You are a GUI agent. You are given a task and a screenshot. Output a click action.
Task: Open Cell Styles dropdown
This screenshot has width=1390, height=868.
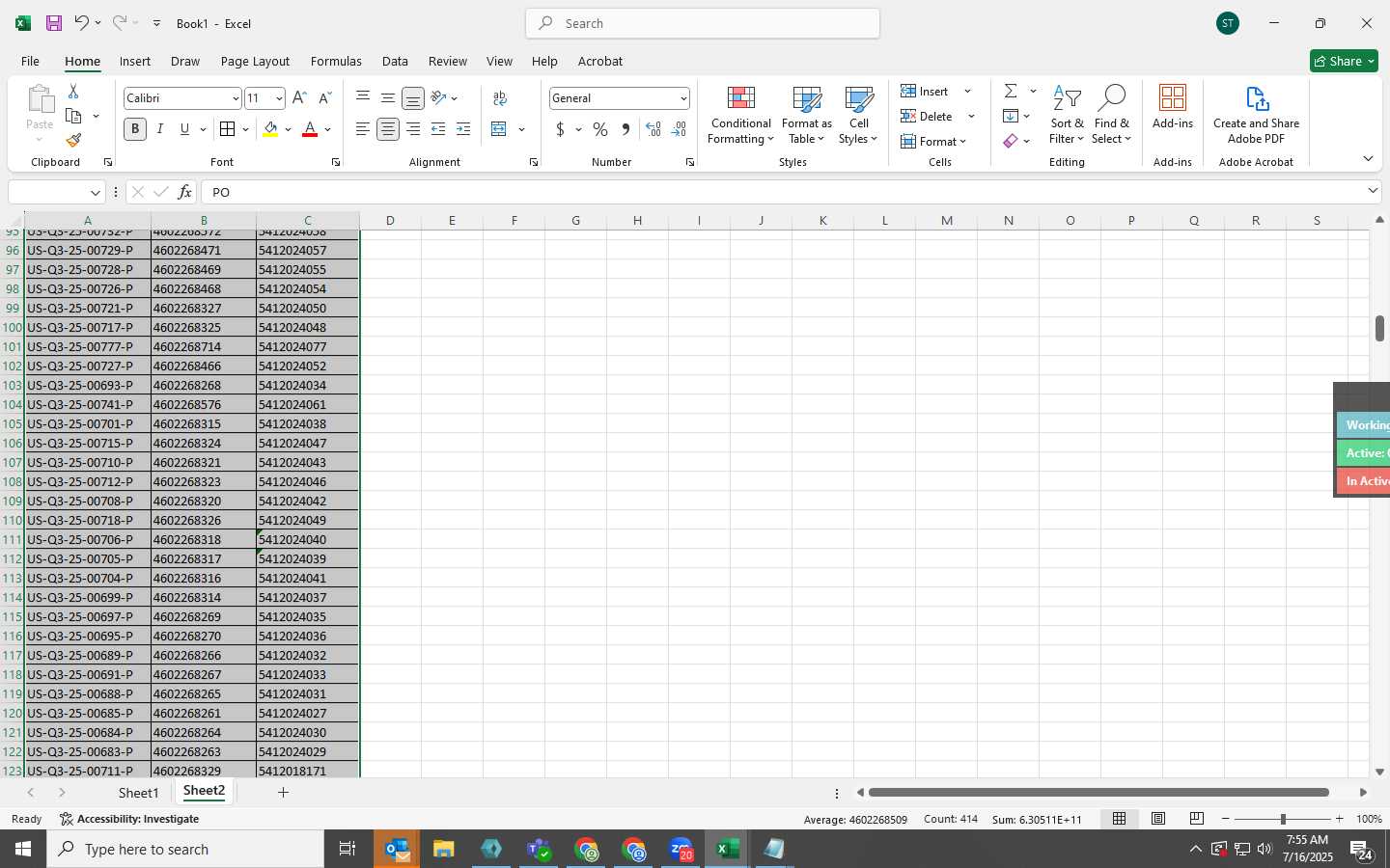[858, 115]
